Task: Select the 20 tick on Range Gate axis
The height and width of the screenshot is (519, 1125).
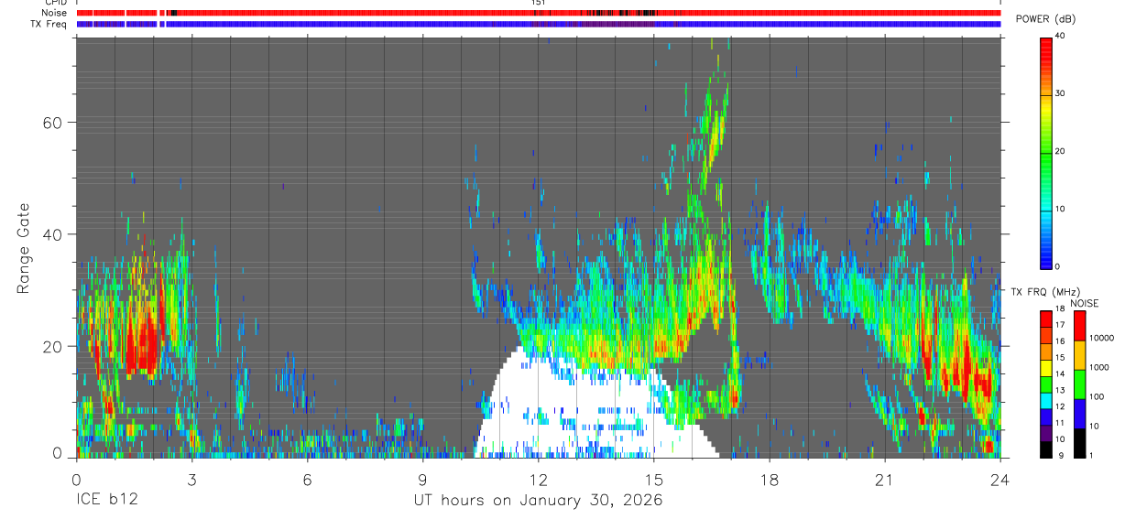Action: click(x=53, y=346)
